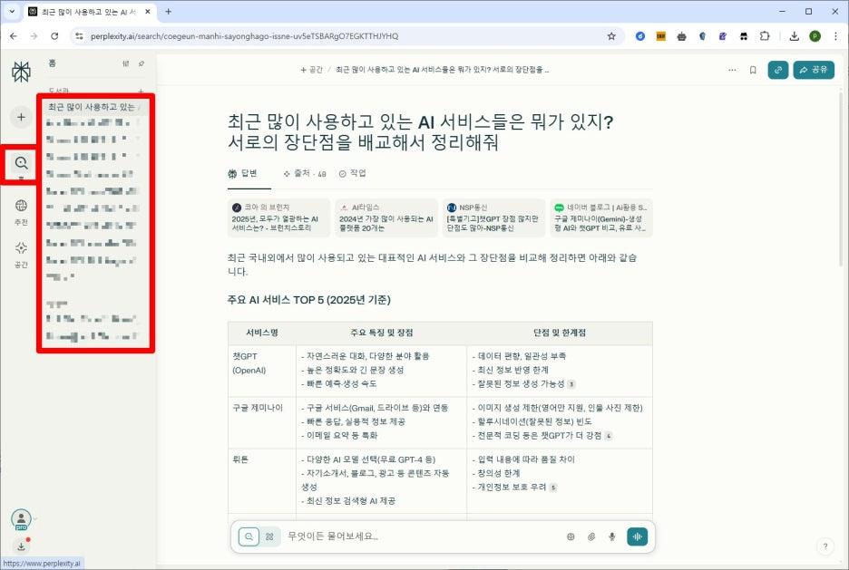Copy the thread link with teal button
The image size is (849, 570).
(778, 70)
